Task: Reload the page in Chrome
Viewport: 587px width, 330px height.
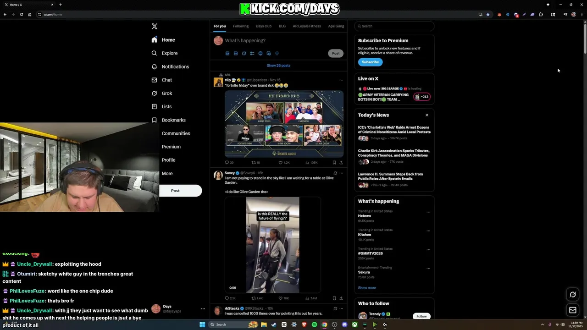Action: click(21, 14)
